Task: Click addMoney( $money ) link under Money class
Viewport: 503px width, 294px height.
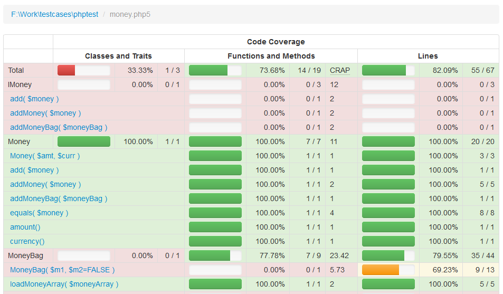Action: [x=45, y=184]
